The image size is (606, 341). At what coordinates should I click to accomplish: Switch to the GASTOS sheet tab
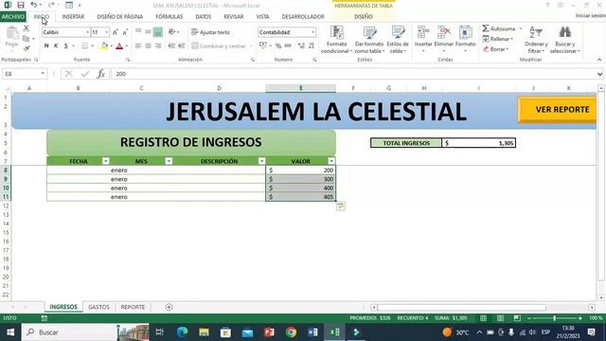pos(98,307)
